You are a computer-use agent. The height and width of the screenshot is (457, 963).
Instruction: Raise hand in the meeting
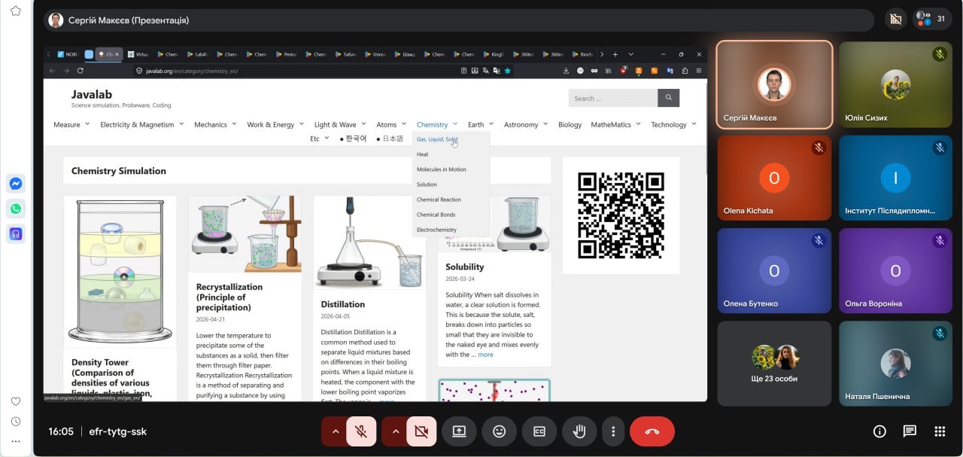pyautogui.click(x=579, y=431)
